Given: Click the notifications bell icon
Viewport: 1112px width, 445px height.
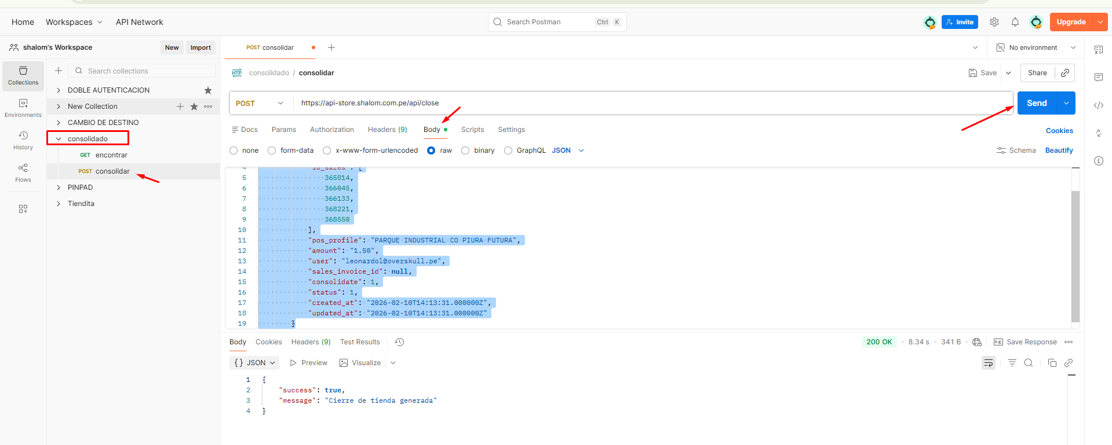Looking at the screenshot, I should [x=1015, y=22].
